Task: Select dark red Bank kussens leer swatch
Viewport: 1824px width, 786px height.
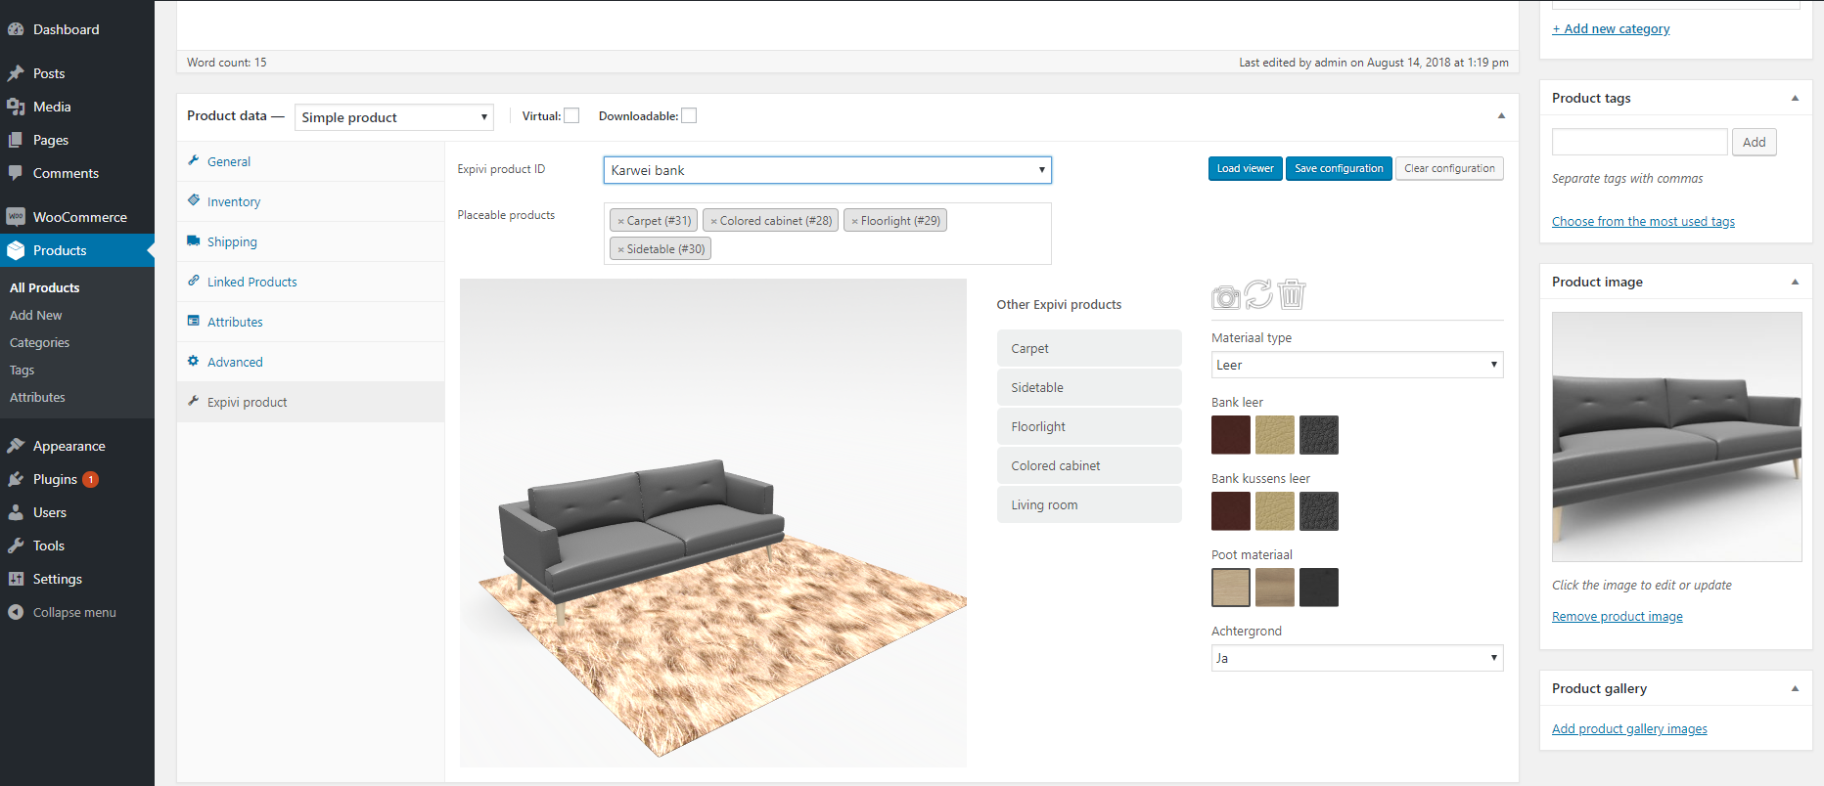Action: coord(1231,511)
